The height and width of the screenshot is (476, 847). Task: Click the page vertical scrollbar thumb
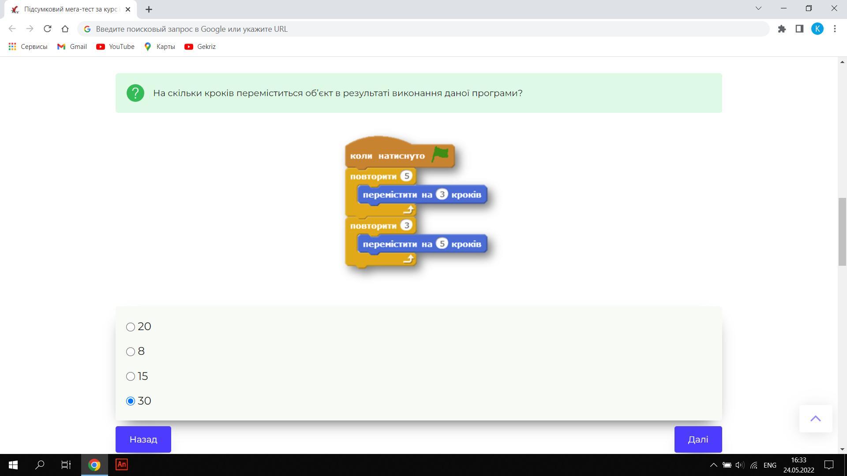[842, 232]
